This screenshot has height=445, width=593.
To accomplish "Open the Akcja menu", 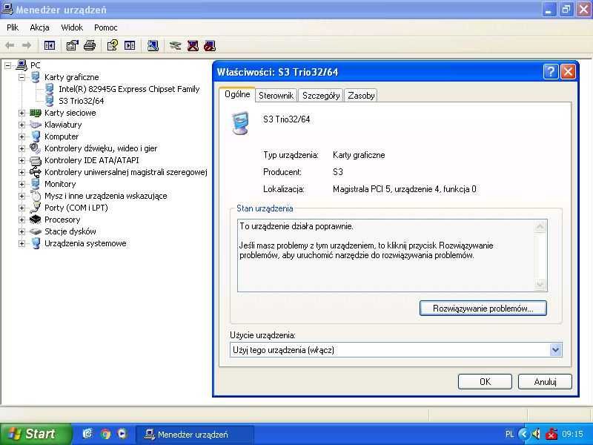I will pos(39,27).
